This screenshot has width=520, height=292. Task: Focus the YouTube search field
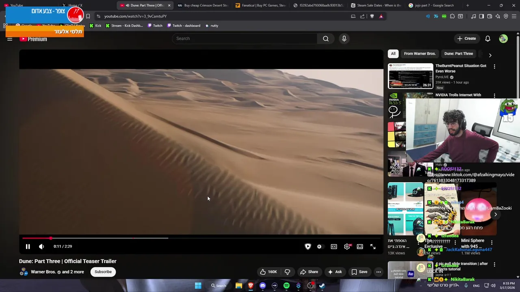pos(245,39)
